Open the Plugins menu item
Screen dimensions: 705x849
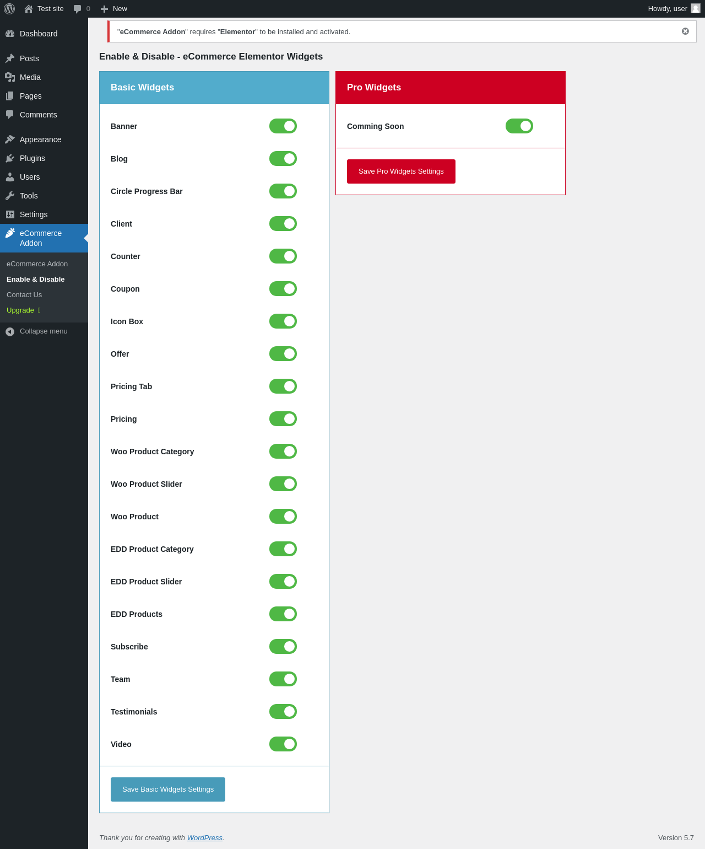click(44, 158)
